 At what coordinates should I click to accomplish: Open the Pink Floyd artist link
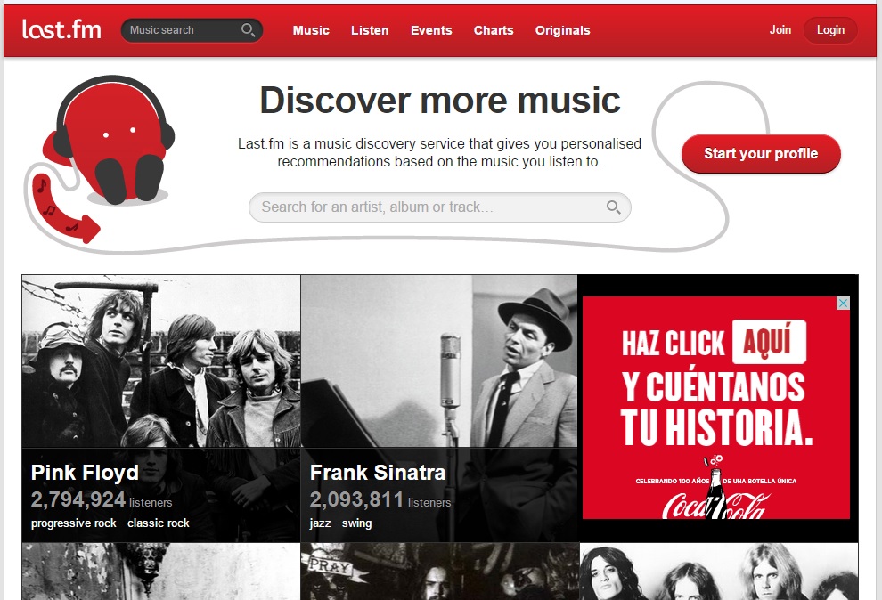click(x=85, y=473)
